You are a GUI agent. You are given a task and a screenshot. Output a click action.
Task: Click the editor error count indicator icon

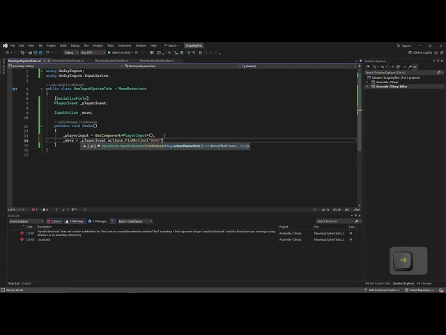33,209
